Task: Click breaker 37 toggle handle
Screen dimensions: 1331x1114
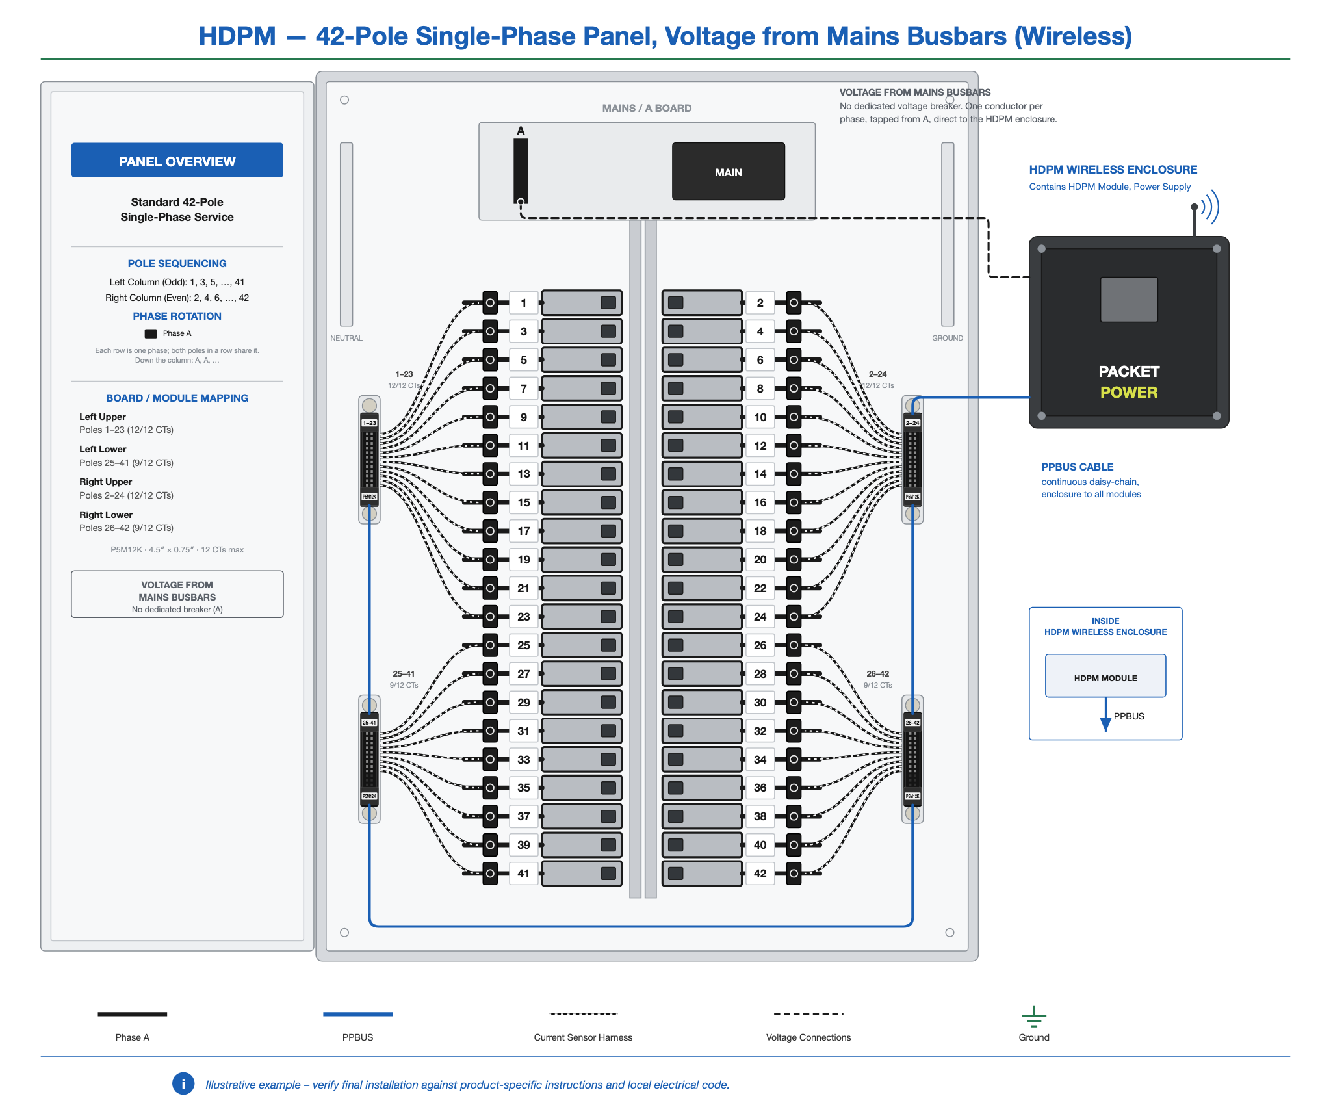Action: [x=608, y=816]
